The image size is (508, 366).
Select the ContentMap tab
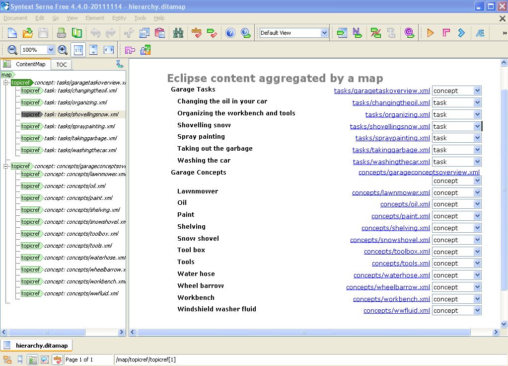click(x=26, y=64)
